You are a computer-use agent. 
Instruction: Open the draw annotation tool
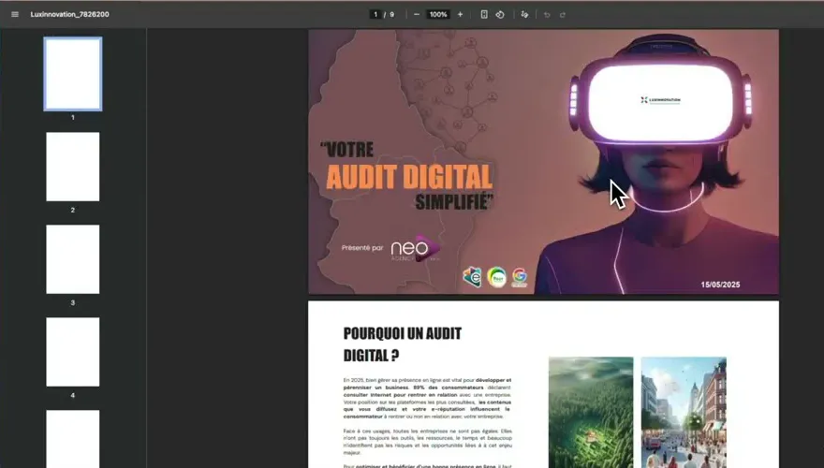pos(524,14)
